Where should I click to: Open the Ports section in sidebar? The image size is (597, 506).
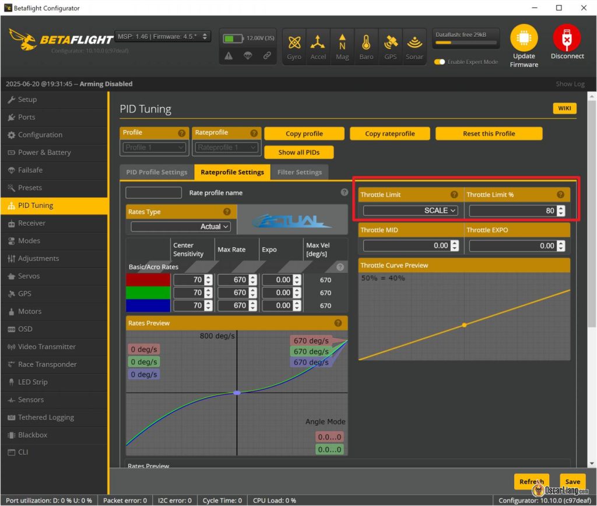[54, 117]
